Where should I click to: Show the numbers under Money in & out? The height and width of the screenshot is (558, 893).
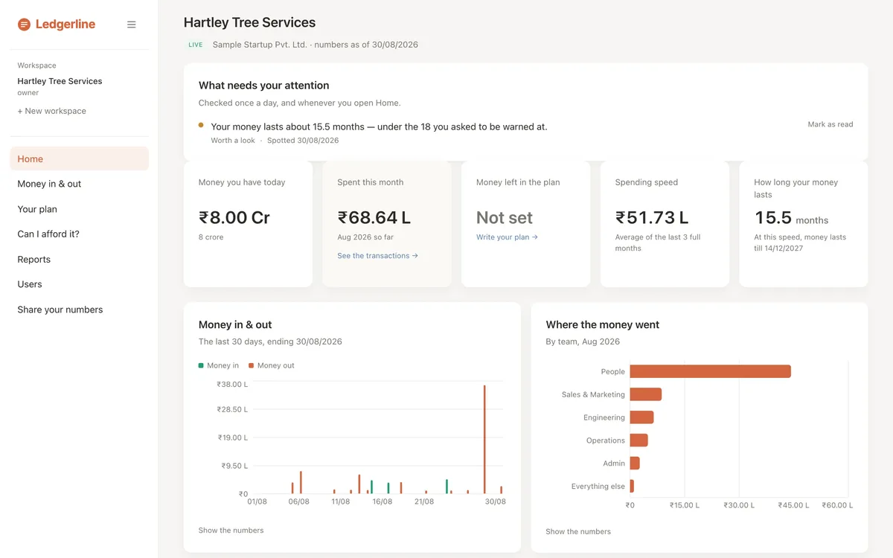pyautogui.click(x=231, y=530)
